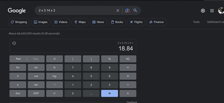Click the number 9 key
Image resolution: width=224 pixels, height=103 pixels.
pos(109,67)
